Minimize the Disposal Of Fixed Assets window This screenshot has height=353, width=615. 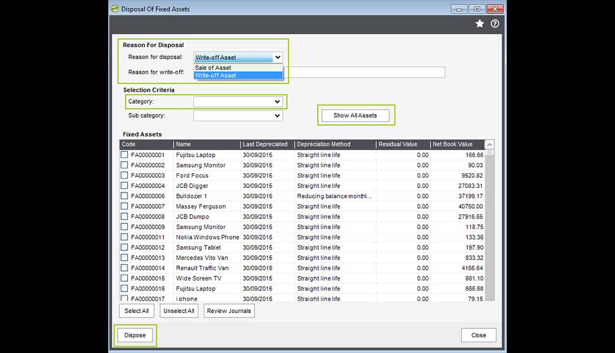(459, 9)
